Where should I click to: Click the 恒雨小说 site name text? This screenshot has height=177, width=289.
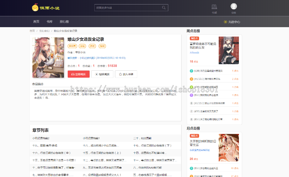tap(49, 8)
